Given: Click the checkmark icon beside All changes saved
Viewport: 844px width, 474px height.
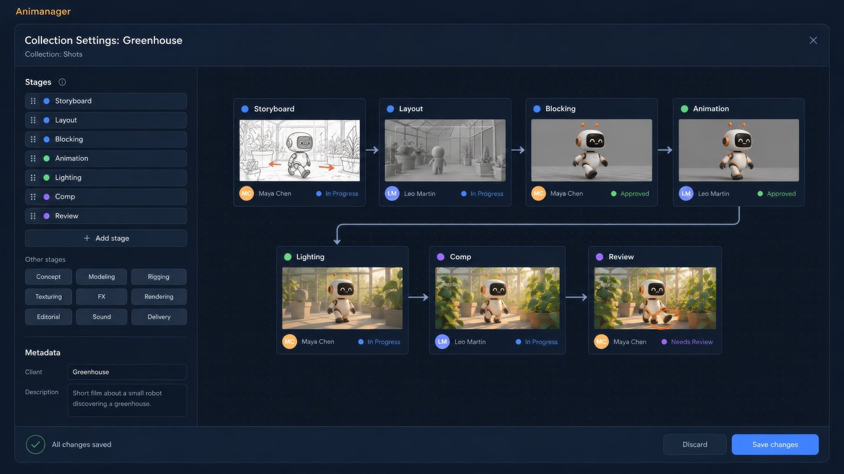Looking at the screenshot, I should coord(35,444).
